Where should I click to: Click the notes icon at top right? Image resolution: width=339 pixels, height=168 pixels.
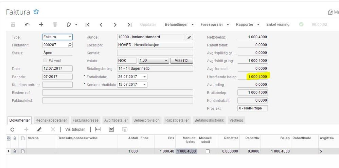click(330, 12)
